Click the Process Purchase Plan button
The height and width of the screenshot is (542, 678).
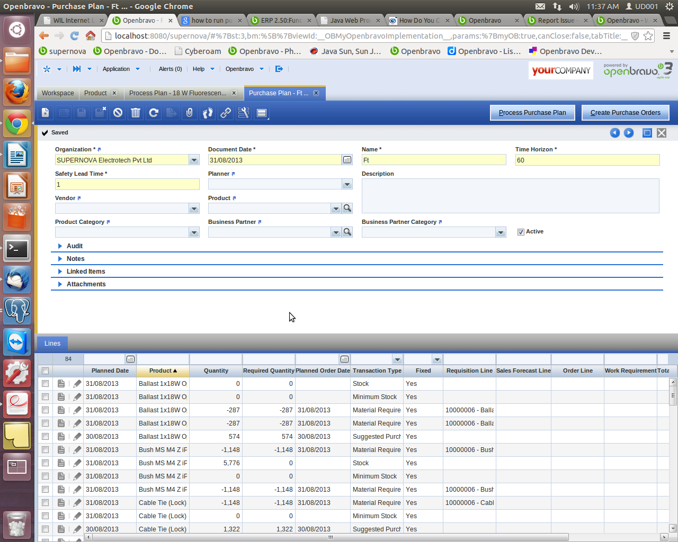532,113
